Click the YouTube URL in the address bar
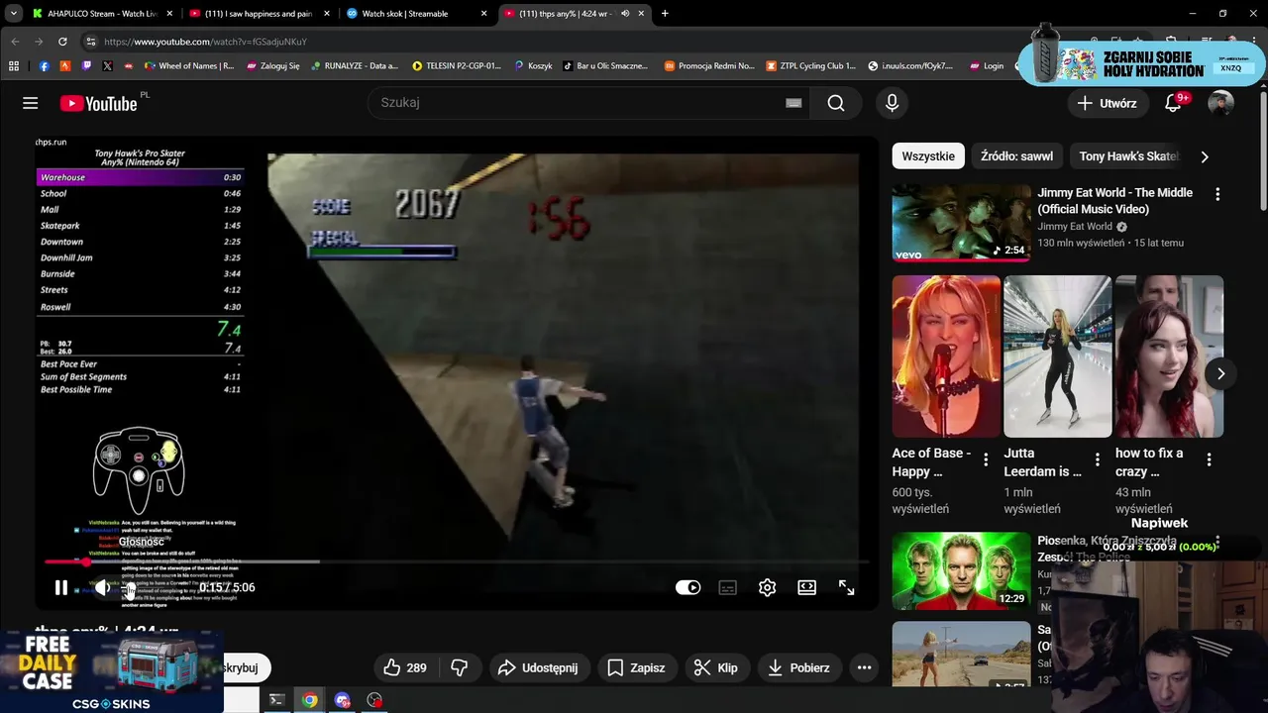This screenshot has height=713, width=1268. [205, 42]
